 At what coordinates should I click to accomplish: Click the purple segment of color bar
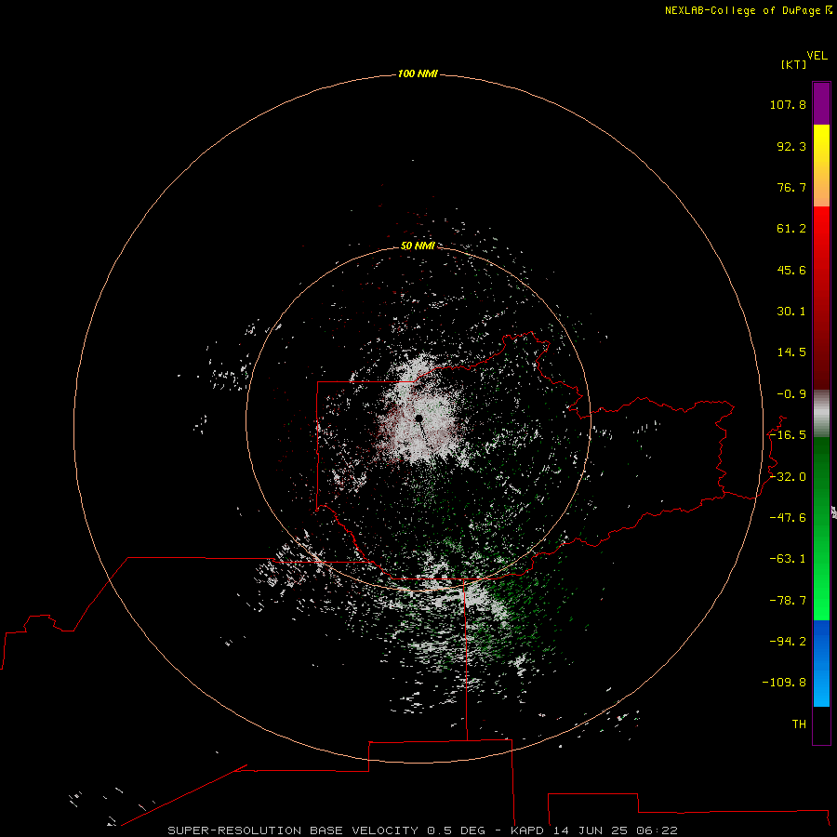[x=821, y=103]
